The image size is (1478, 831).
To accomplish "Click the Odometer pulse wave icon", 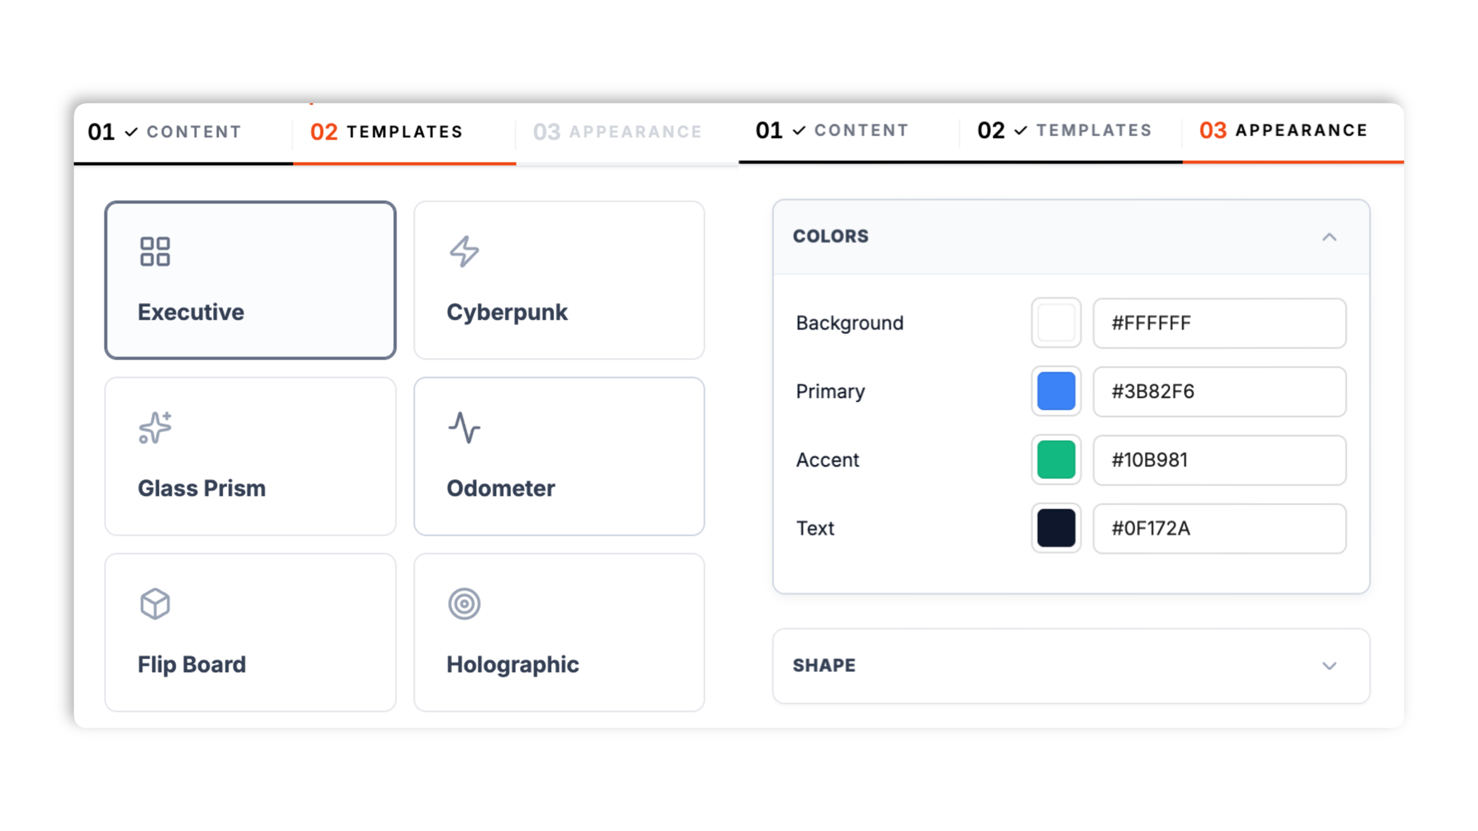I will (x=464, y=427).
